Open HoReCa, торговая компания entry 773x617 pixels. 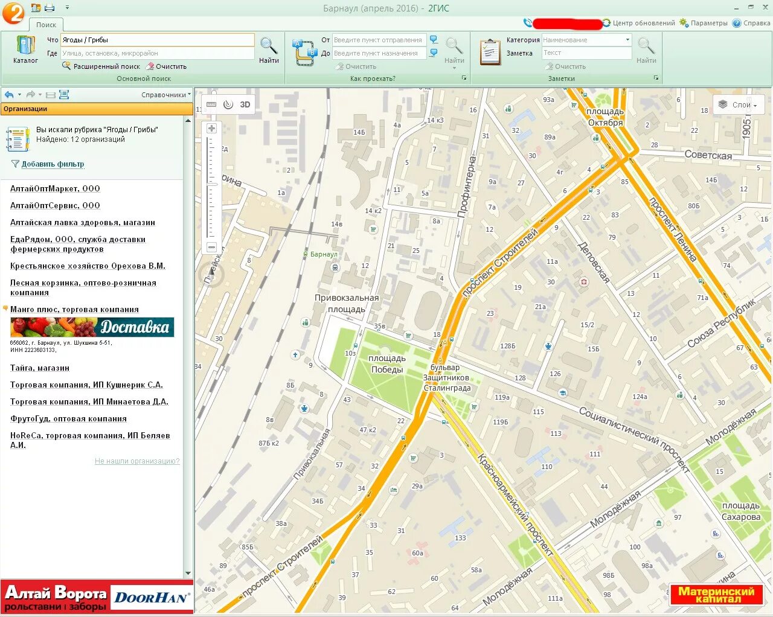coord(90,441)
